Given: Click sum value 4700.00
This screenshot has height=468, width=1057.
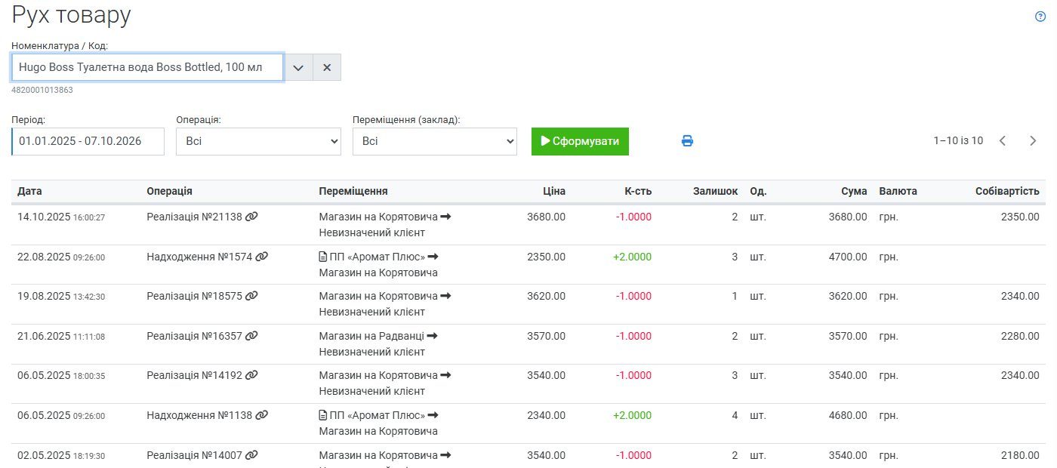Looking at the screenshot, I should click(x=848, y=257).
